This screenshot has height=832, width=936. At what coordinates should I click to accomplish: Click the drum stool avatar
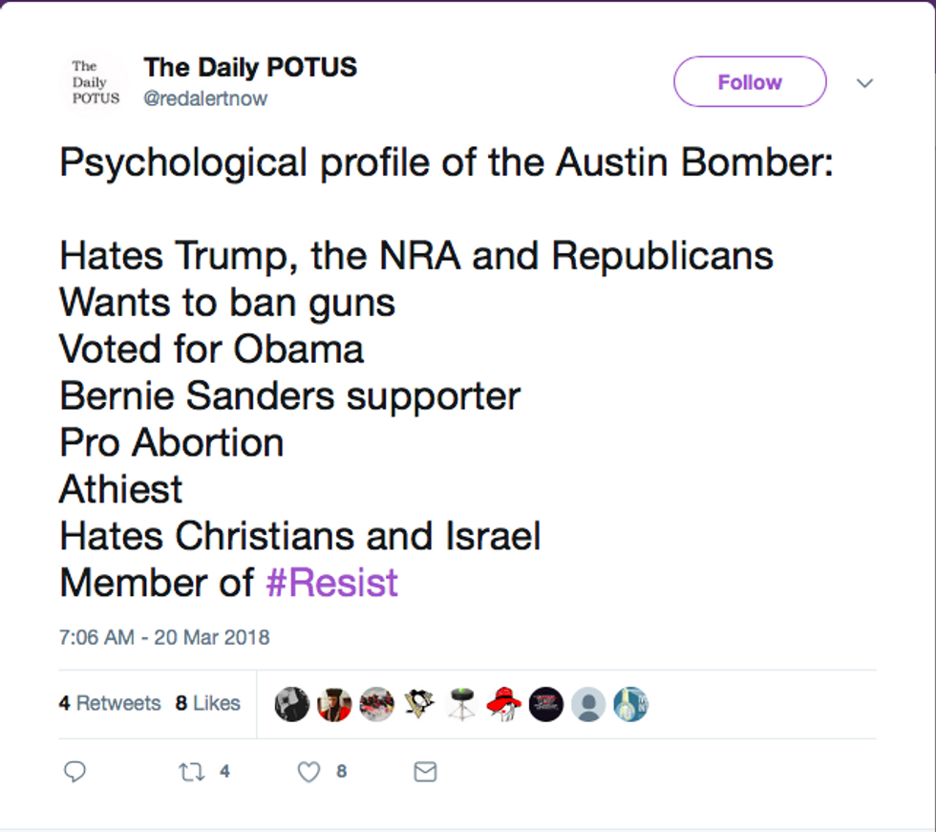[461, 704]
